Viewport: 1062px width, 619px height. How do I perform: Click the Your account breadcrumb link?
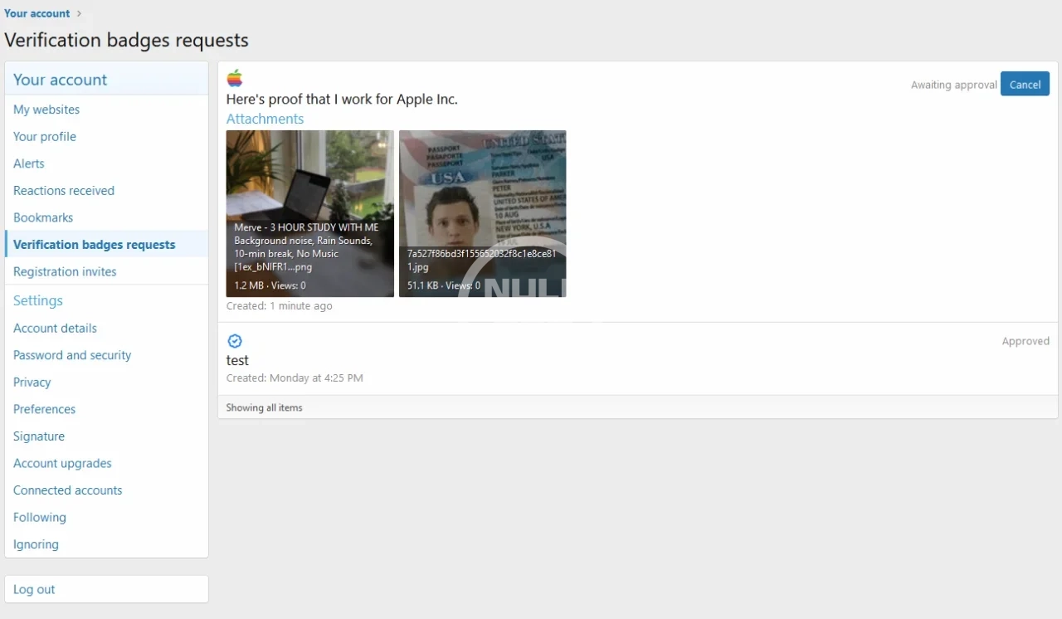pos(38,13)
